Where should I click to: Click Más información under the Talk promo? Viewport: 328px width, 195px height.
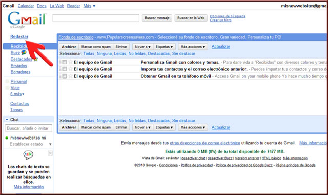(x=29, y=187)
